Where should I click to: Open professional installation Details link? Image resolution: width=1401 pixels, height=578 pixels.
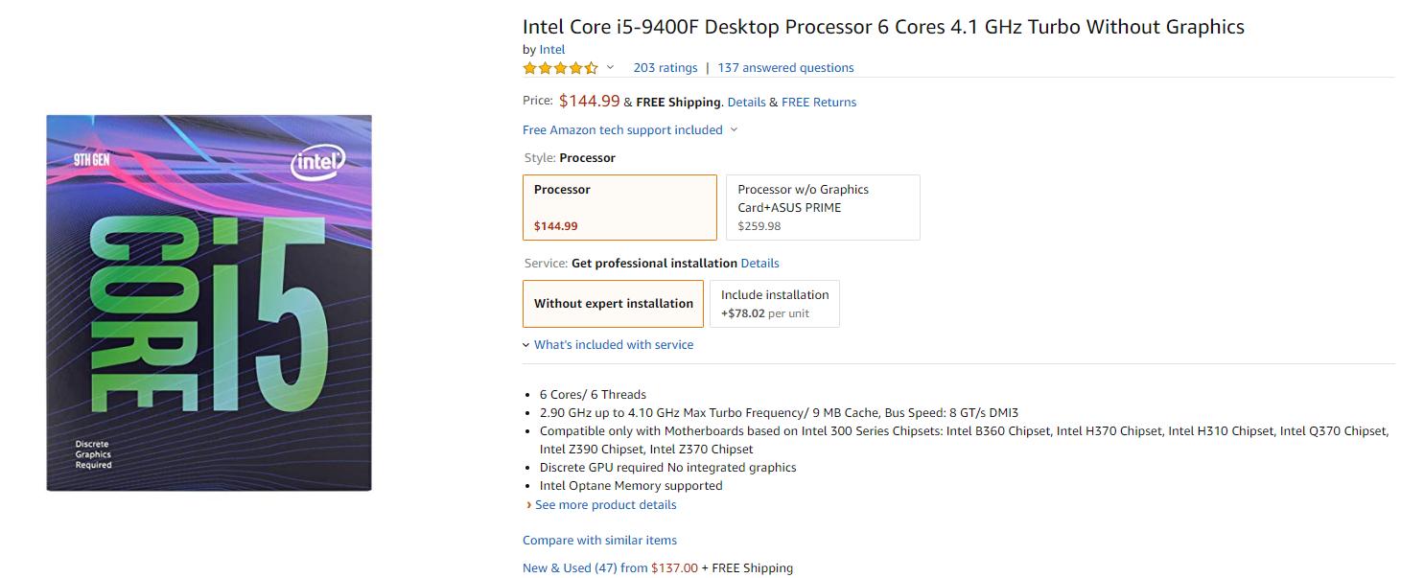coord(759,263)
